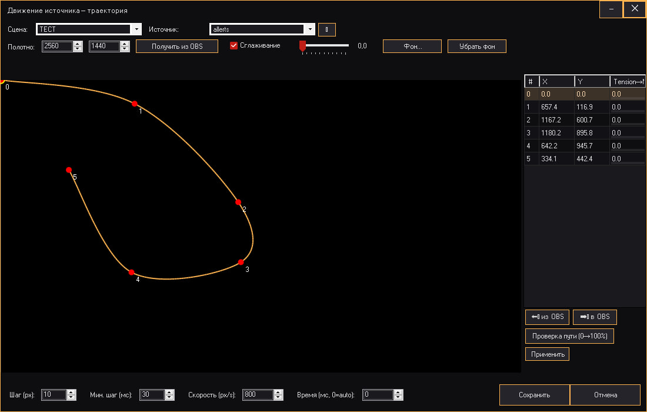The height and width of the screenshot is (412, 647).
Task: Import trajectory using the 'из OBS' arrow button
Action: pyautogui.click(x=546, y=317)
